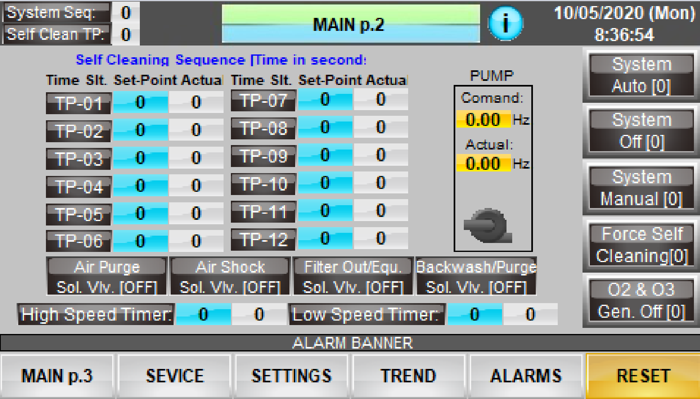Toggle the Backwash/Purge solenoid valve
The height and width of the screenshot is (399, 700).
(x=476, y=276)
